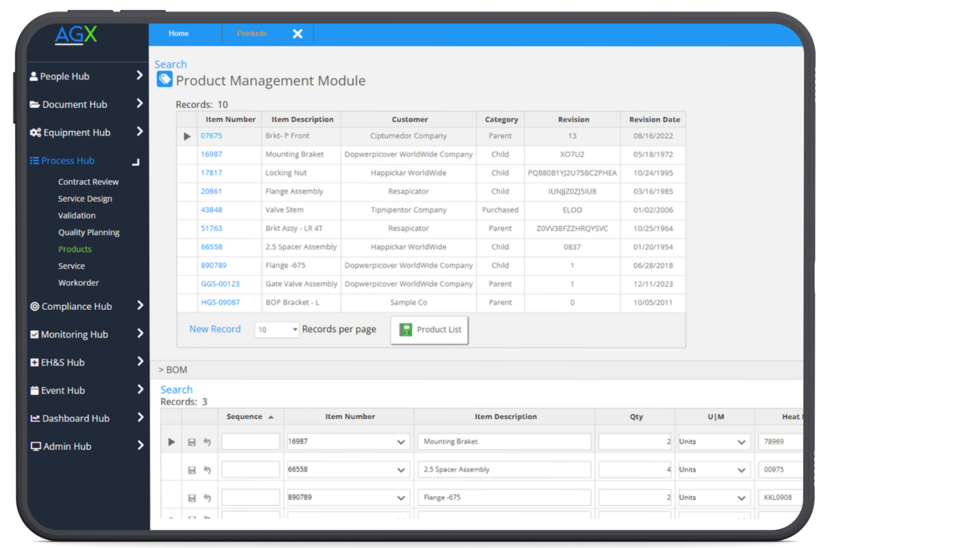Undo changes in BOM row 890789
This screenshot has width=974, height=548.
[x=207, y=498]
